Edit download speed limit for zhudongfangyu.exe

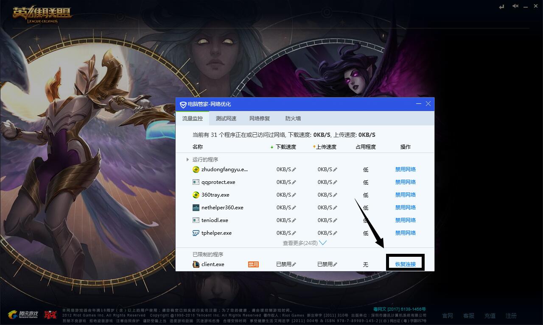(294, 169)
